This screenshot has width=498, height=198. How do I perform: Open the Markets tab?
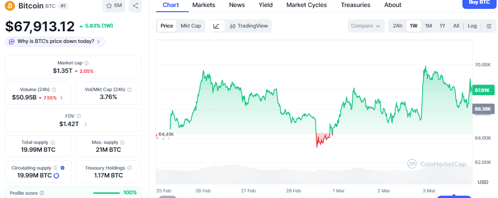pyautogui.click(x=204, y=5)
